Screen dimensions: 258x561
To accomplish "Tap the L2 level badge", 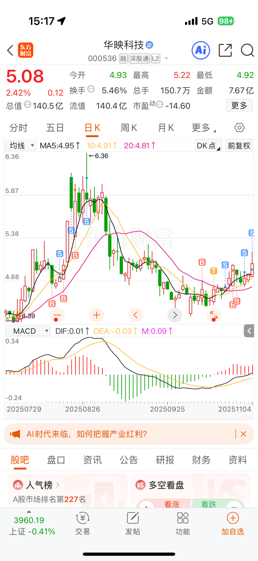I will click(x=156, y=59).
